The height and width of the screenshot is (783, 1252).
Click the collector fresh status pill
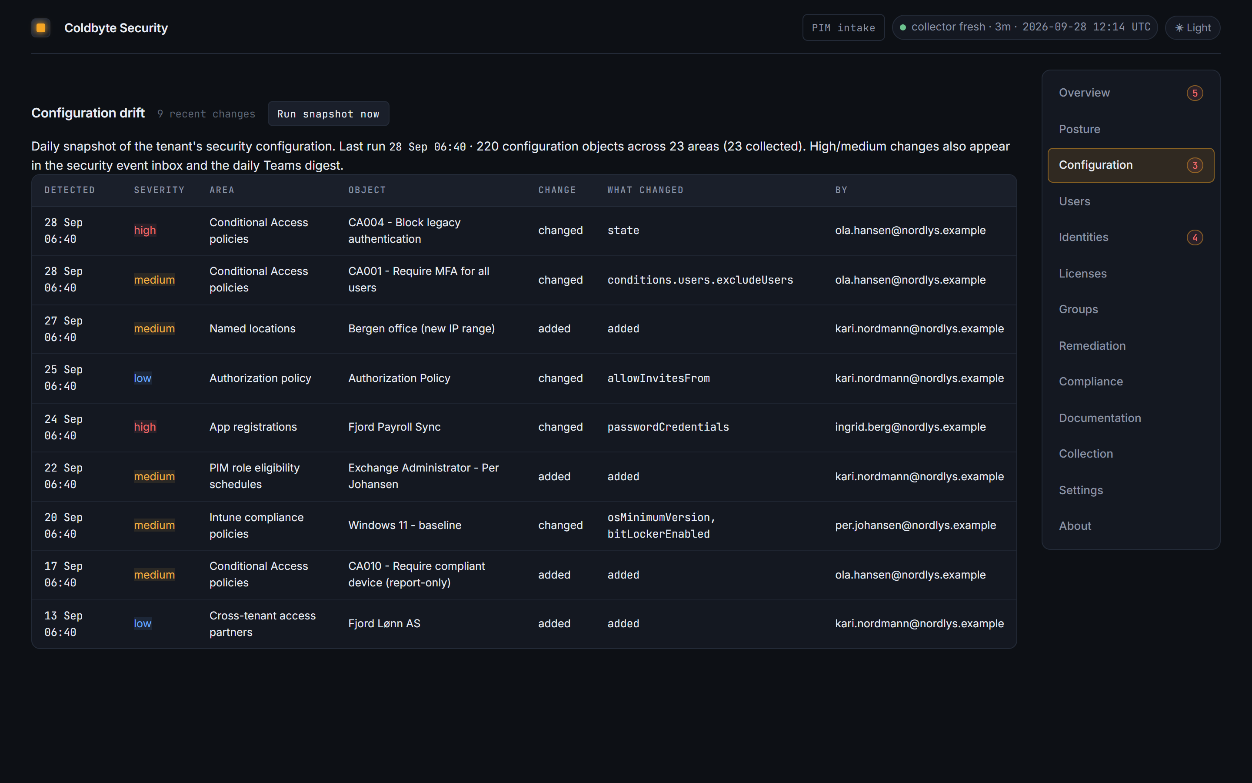coord(1025,27)
